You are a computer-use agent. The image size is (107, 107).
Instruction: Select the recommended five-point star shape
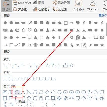pos(102,45)
